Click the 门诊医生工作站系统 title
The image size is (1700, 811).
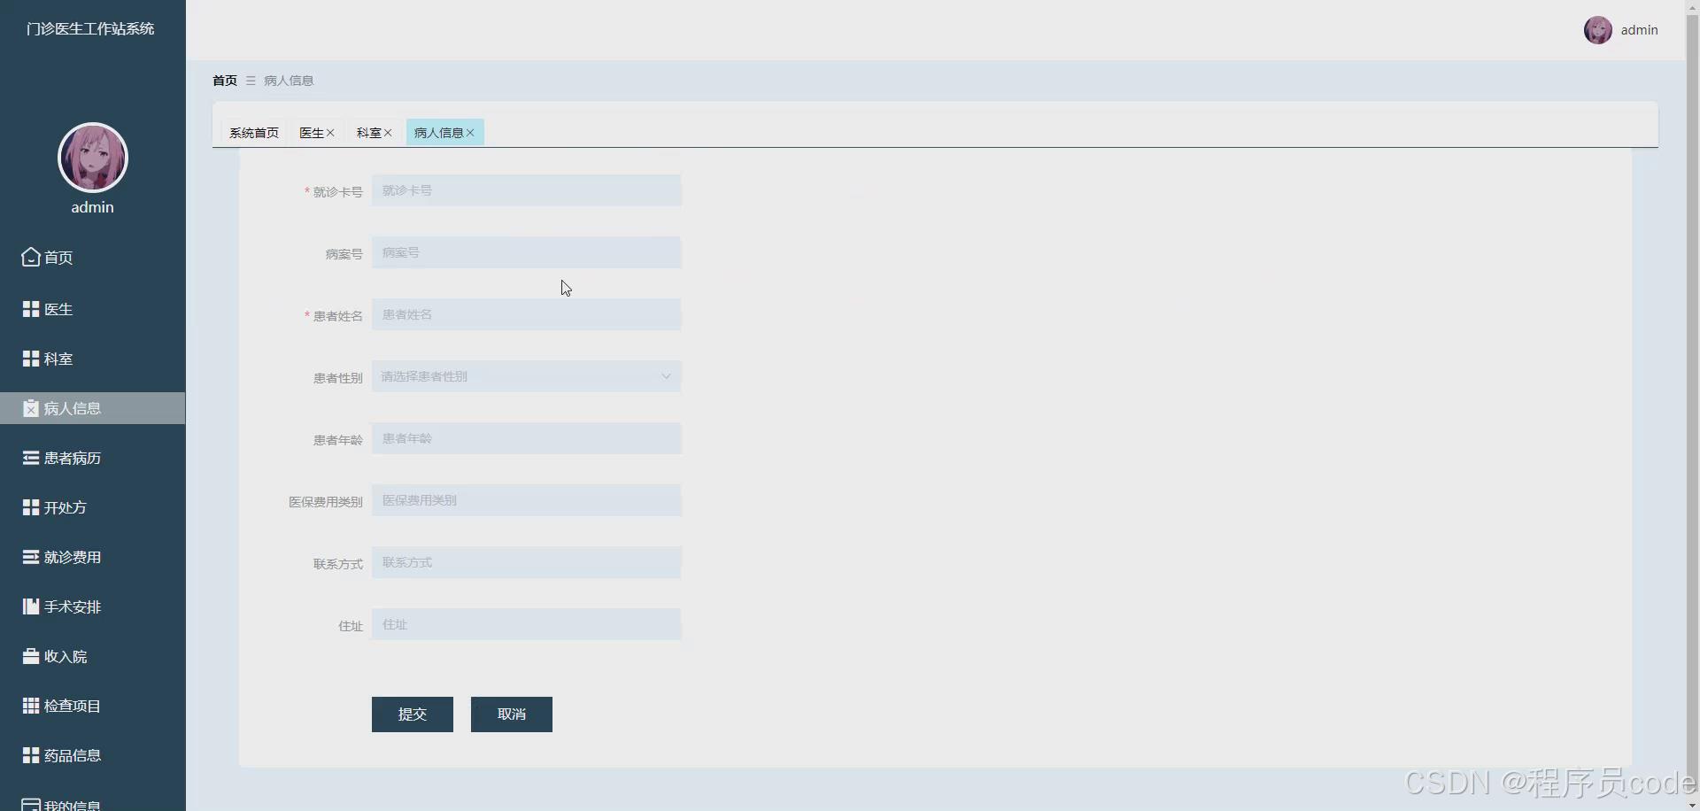pyautogui.click(x=90, y=29)
